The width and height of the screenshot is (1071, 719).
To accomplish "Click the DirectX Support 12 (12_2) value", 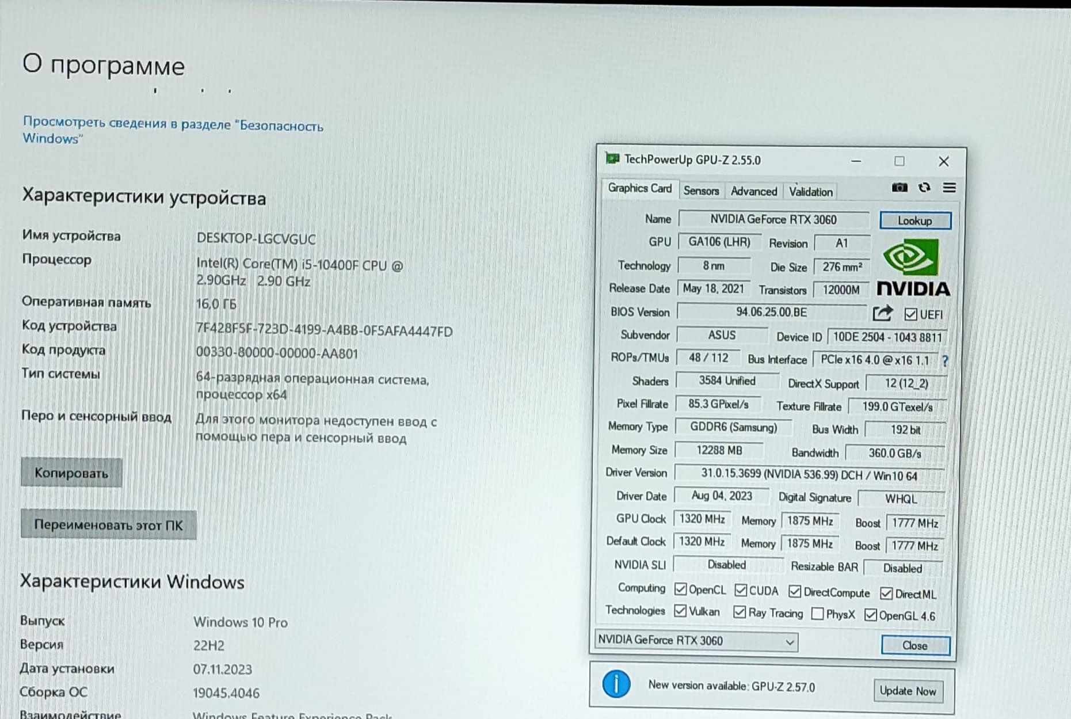I will [x=906, y=383].
